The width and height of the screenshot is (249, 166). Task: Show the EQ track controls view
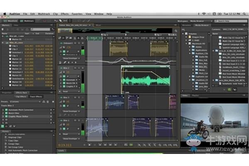click(71, 38)
